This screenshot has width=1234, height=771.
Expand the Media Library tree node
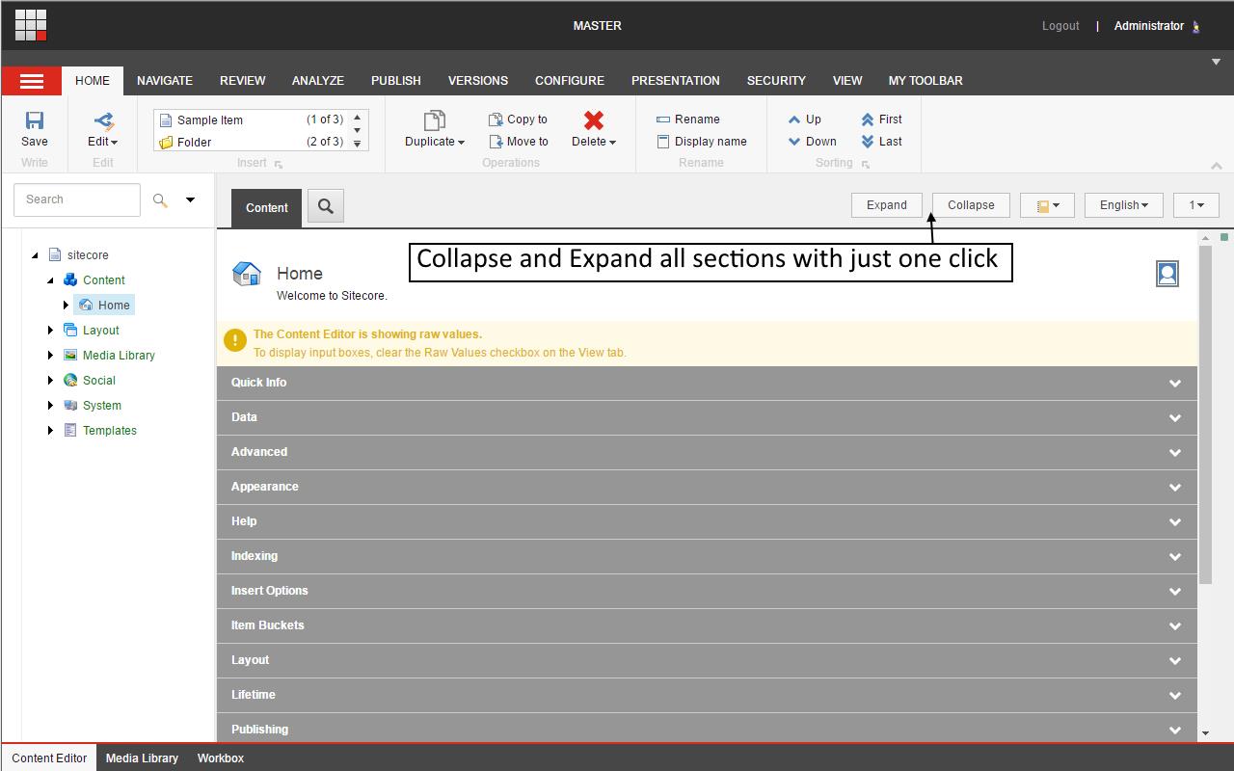pyautogui.click(x=50, y=355)
